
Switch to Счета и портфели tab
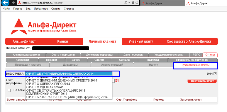(x=63, y=55)
